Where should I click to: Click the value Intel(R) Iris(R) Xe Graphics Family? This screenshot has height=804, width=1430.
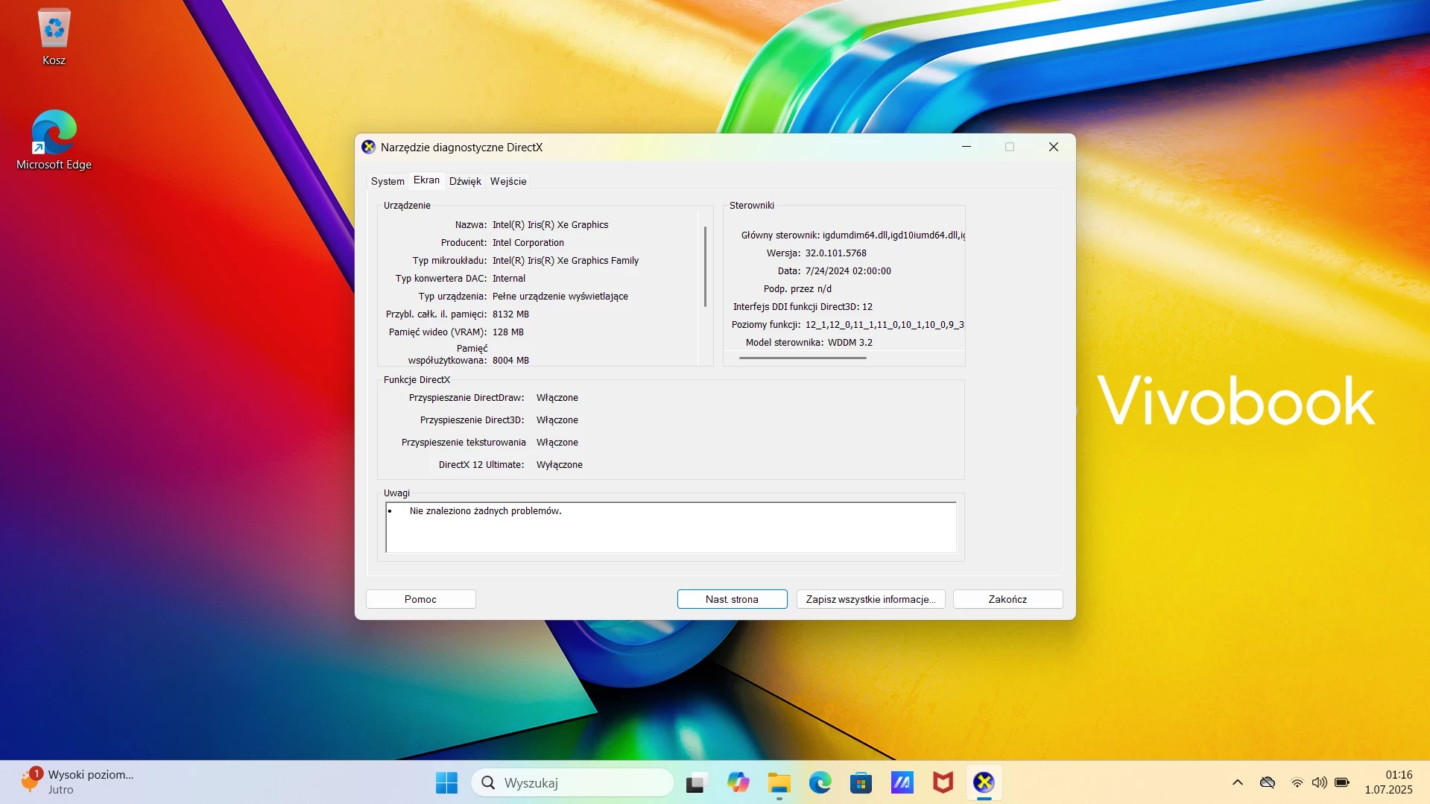tap(565, 260)
